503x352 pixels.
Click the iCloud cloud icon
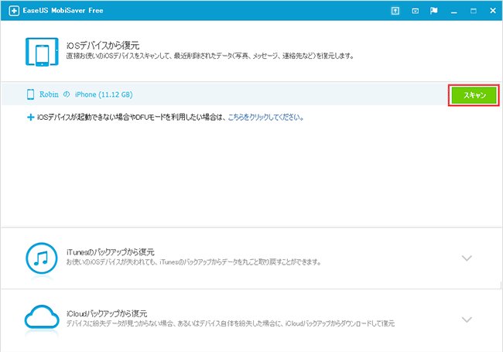[x=42, y=317]
